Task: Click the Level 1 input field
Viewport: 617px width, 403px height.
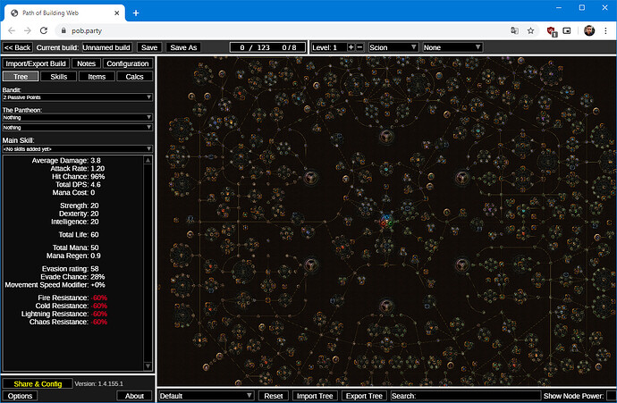Action: 328,47
